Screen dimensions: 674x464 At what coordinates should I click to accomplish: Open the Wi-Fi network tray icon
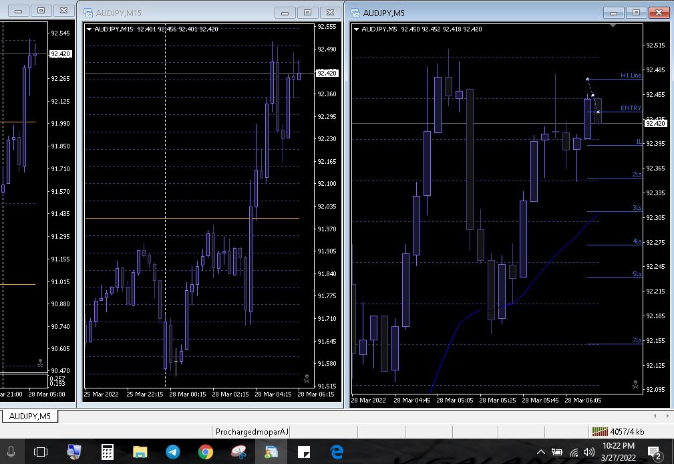(x=574, y=452)
